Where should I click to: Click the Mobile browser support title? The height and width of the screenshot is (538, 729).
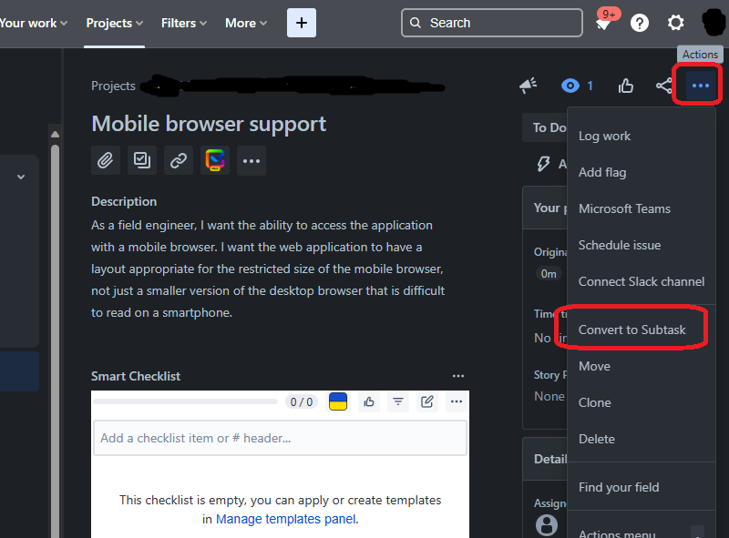click(209, 124)
